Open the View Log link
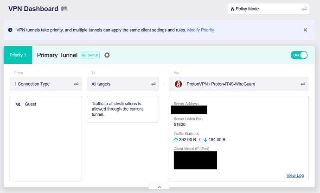 295,175
